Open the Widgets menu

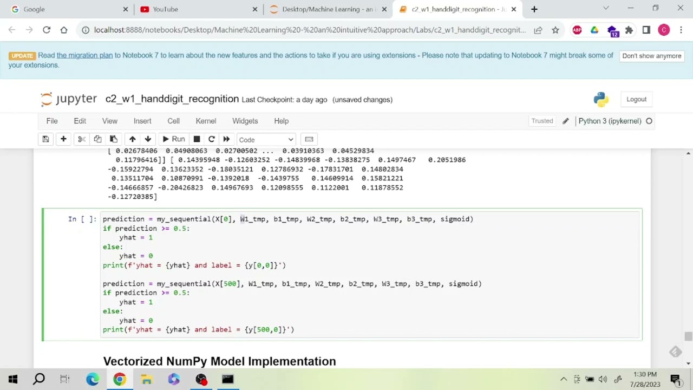pos(245,121)
